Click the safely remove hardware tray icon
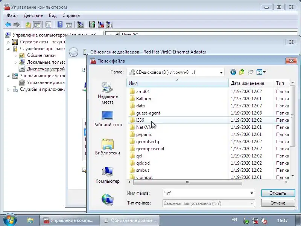This screenshot has width=301, height=226. pos(246,221)
